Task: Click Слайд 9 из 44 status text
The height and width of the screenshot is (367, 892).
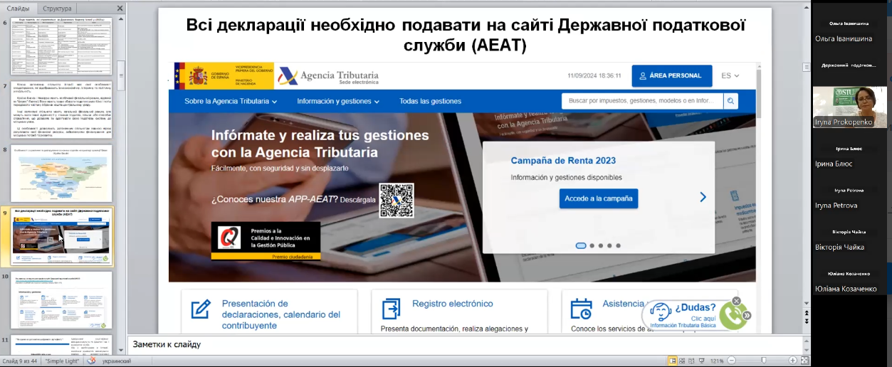Action: click(x=21, y=361)
